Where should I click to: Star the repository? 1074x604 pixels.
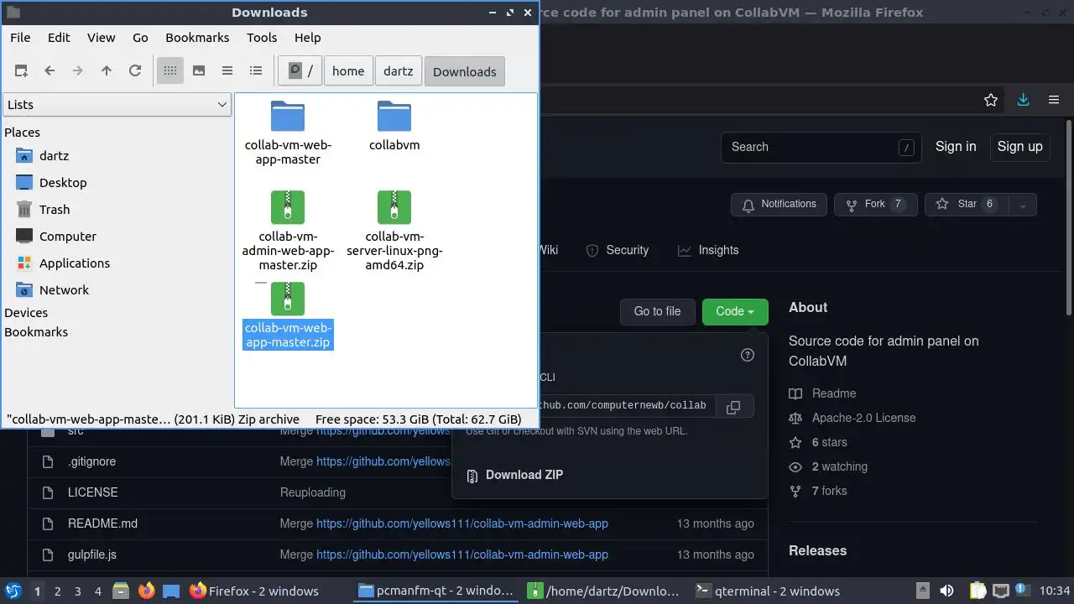(967, 204)
